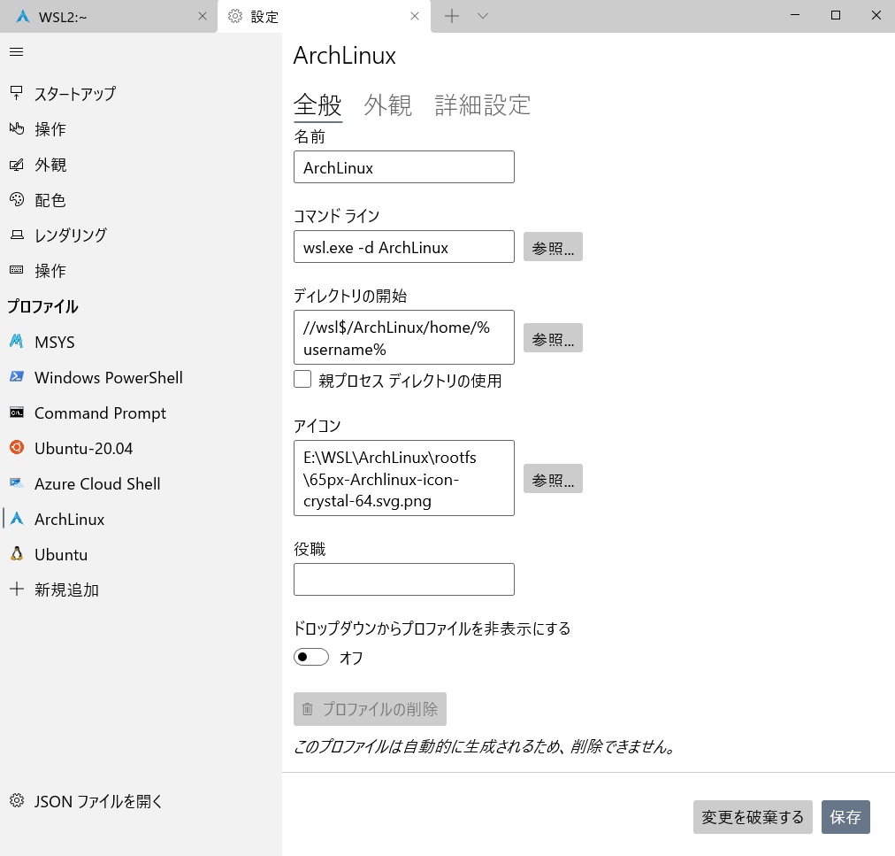Save changes with 保存 button
The image size is (895, 856).
point(845,817)
